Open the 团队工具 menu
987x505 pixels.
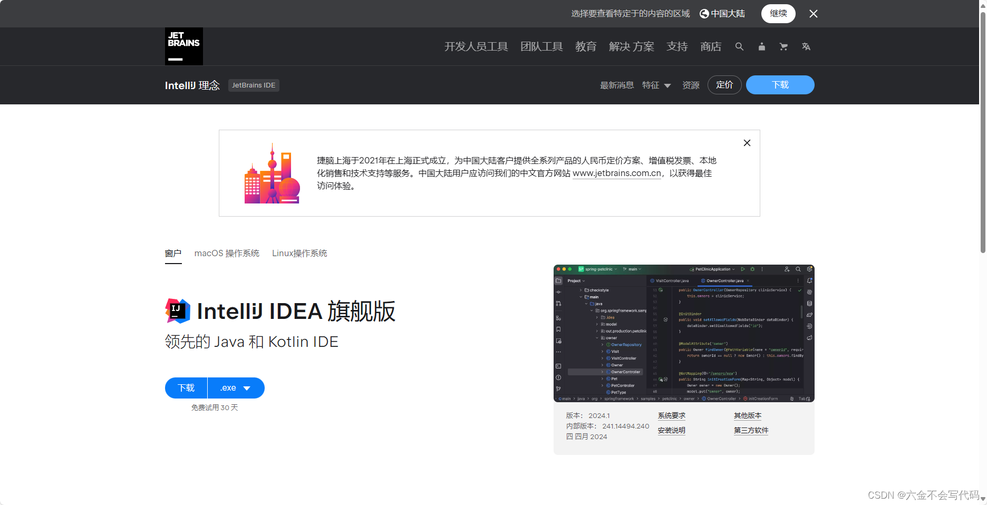[x=541, y=46]
